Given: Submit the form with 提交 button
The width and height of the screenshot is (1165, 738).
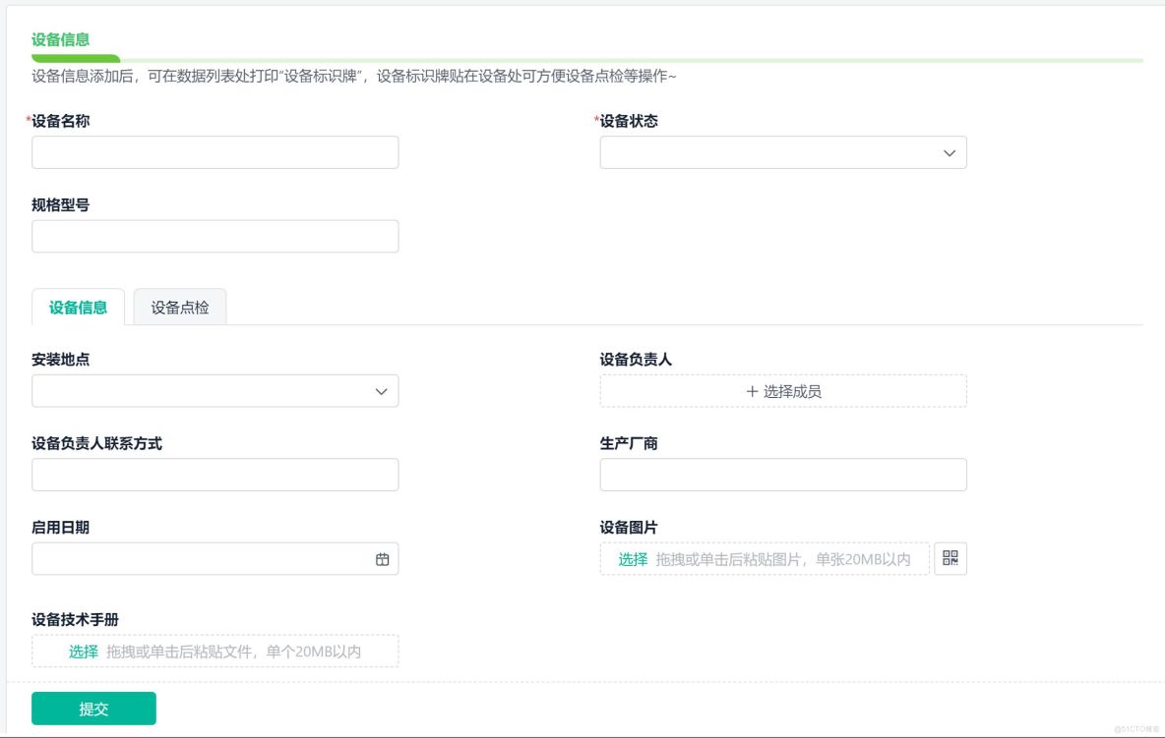Looking at the screenshot, I should click(93, 708).
